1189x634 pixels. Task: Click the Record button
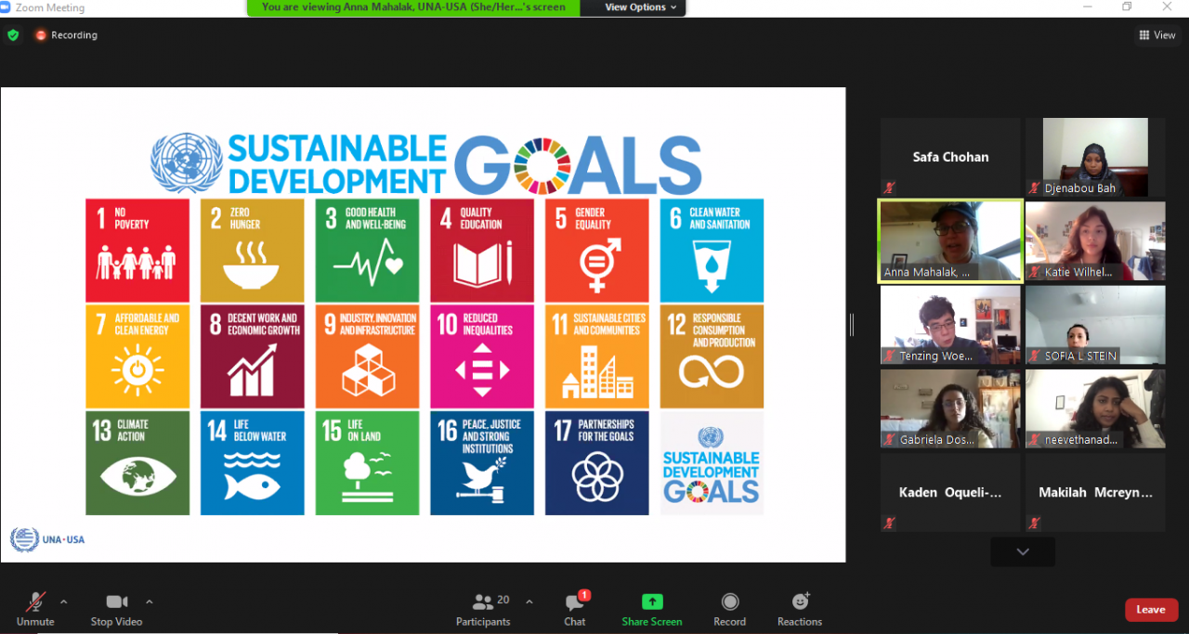point(730,609)
